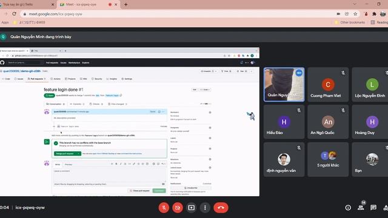388x218 pixels.
Task: Select Lộc Nguyễn Đình participant tile
Action: click(370, 85)
